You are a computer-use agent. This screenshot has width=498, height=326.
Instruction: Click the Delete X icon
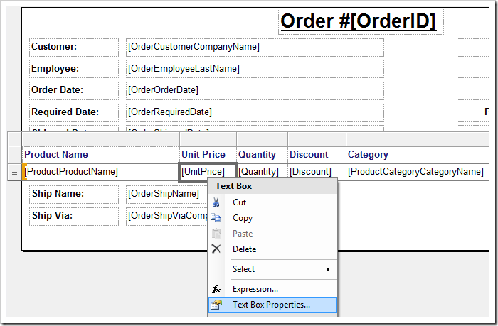click(216, 249)
